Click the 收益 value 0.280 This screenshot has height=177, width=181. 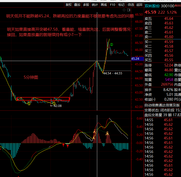point(169,99)
